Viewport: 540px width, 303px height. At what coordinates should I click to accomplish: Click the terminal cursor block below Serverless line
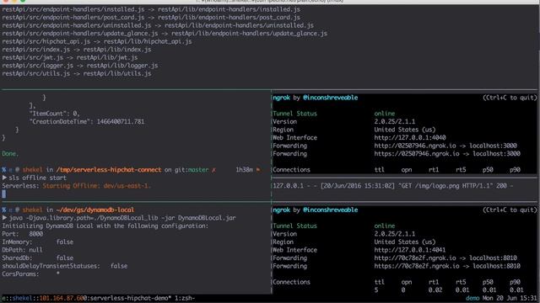pos(3,194)
